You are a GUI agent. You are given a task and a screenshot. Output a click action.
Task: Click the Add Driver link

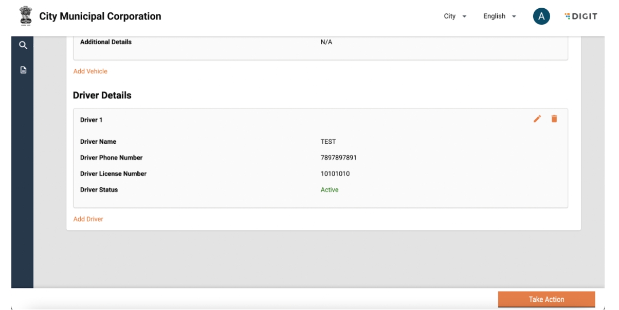(x=88, y=219)
